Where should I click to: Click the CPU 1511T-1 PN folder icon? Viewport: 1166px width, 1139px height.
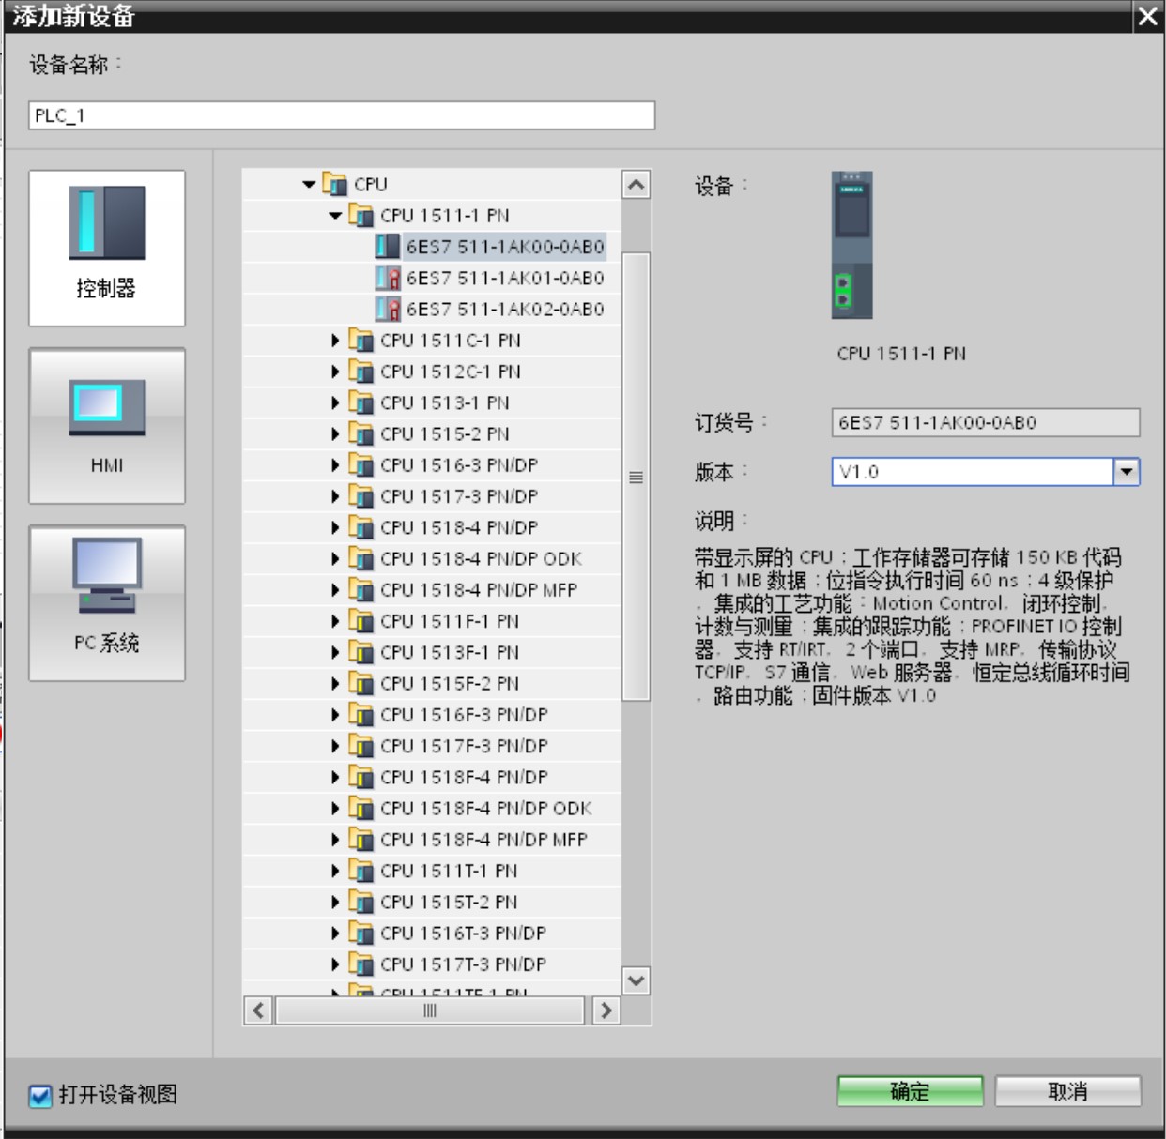click(361, 870)
